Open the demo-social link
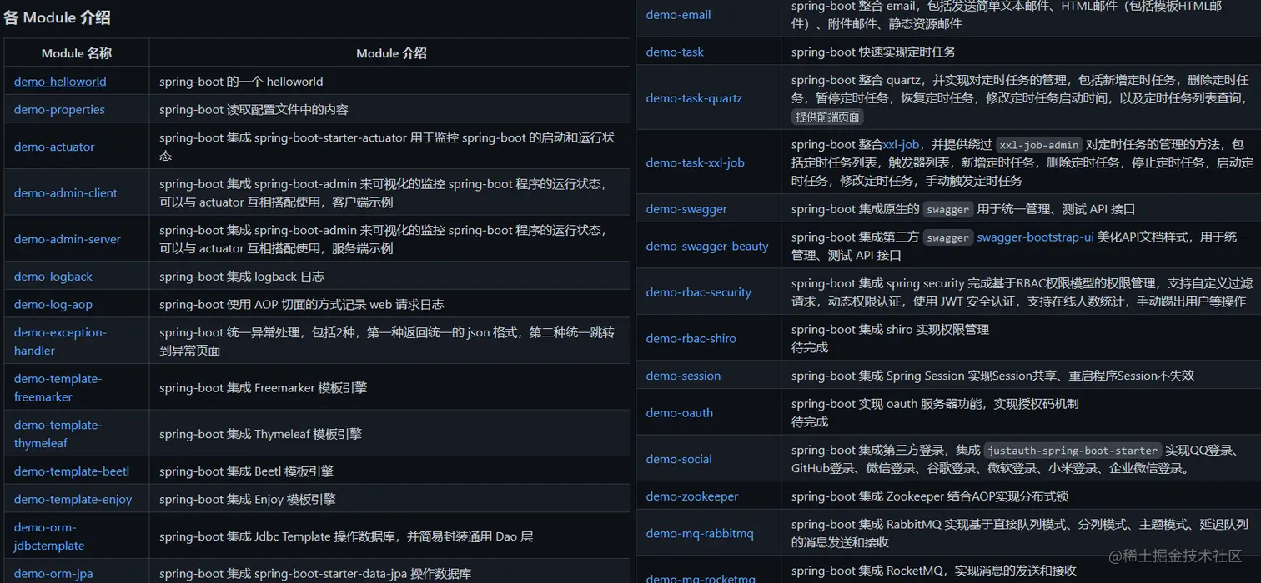Screen dimensions: 1261x583 click(x=679, y=460)
